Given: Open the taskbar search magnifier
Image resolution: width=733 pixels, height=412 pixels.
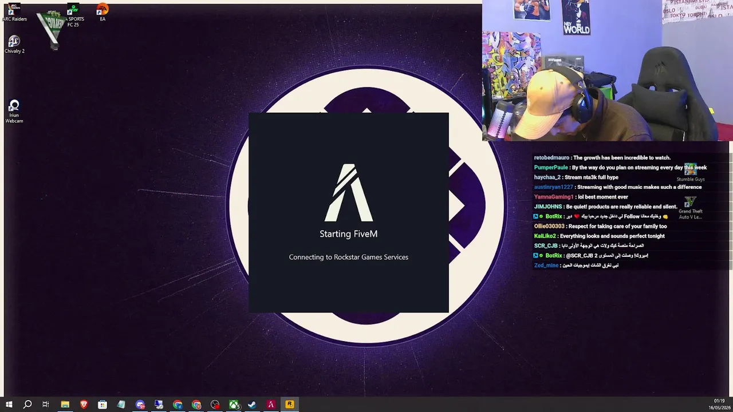Looking at the screenshot, I should click(27, 405).
